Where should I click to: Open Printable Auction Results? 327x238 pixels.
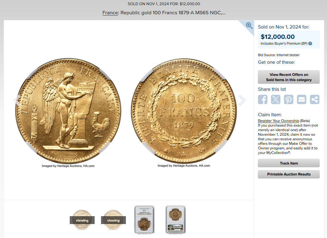(289, 174)
